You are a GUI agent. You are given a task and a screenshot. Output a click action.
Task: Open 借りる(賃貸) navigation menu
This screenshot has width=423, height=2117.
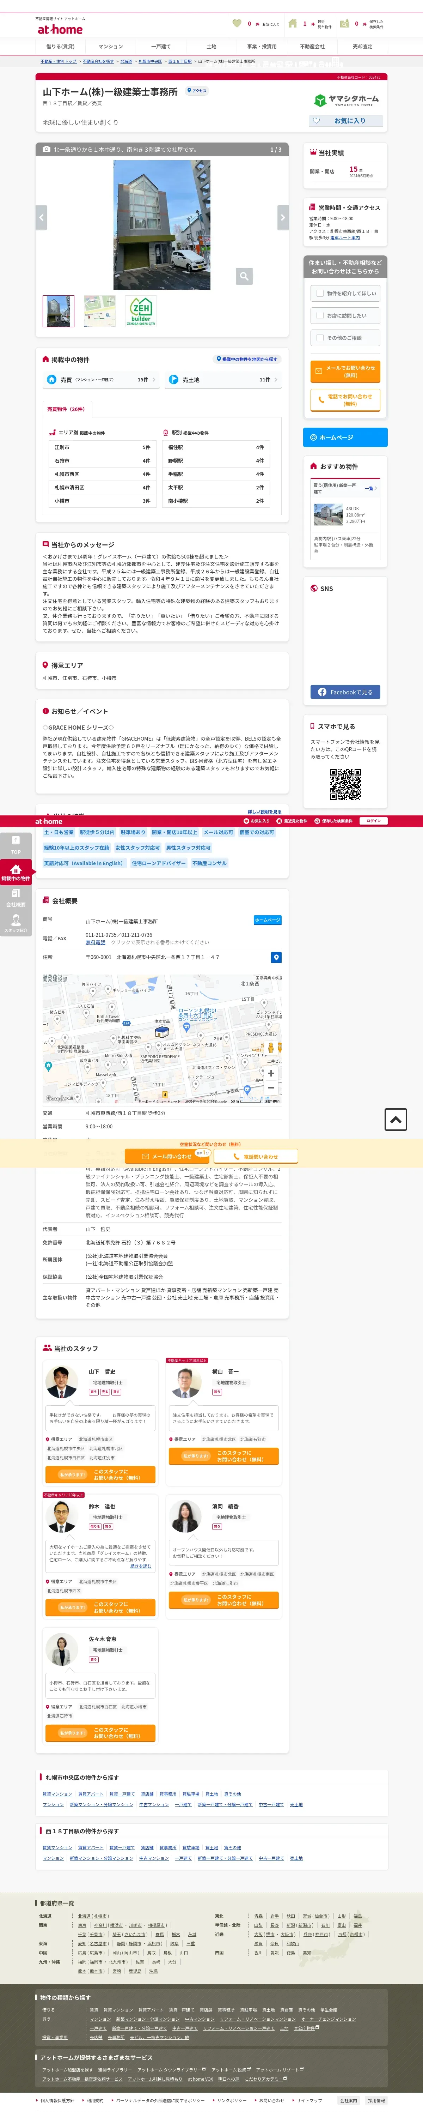pyautogui.click(x=60, y=47)
